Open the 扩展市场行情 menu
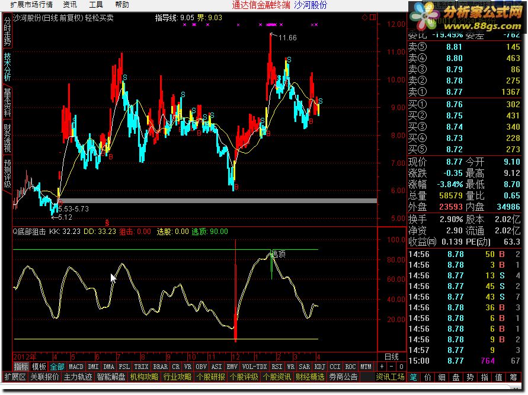The image size is (528, 395). (x=31, y=5)
